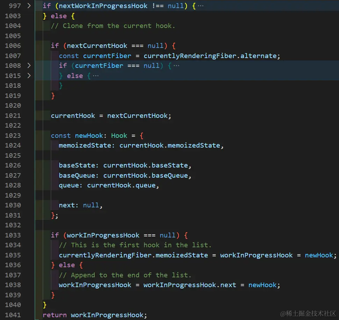The height and width of the screenshot is (320, 339).
Task: Click the 'else' keyword on line 1036
Action: [67, 265]
